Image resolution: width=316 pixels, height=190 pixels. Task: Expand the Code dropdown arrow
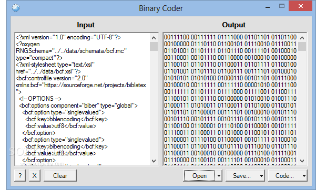coord(304,175)
